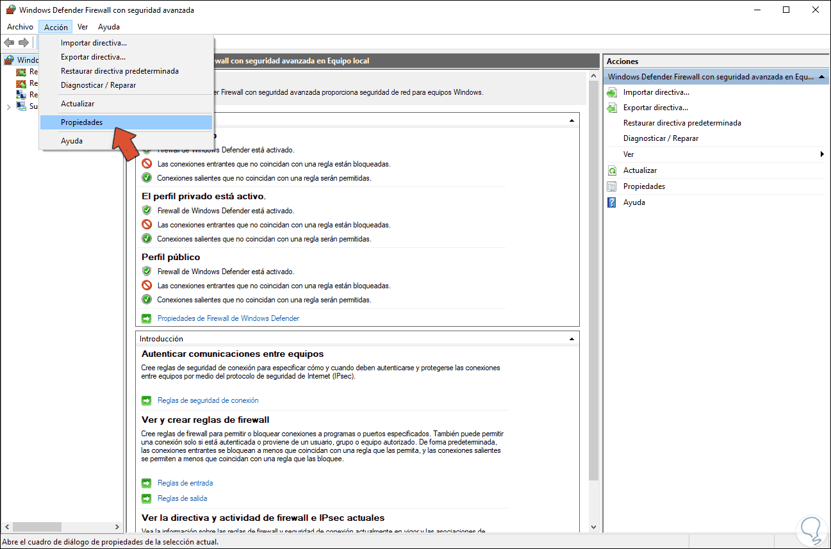Viewport: 831px width, 549px height.
Task: Click Exportar directiva text in the Acciones pane
Action: coord(655,108)
